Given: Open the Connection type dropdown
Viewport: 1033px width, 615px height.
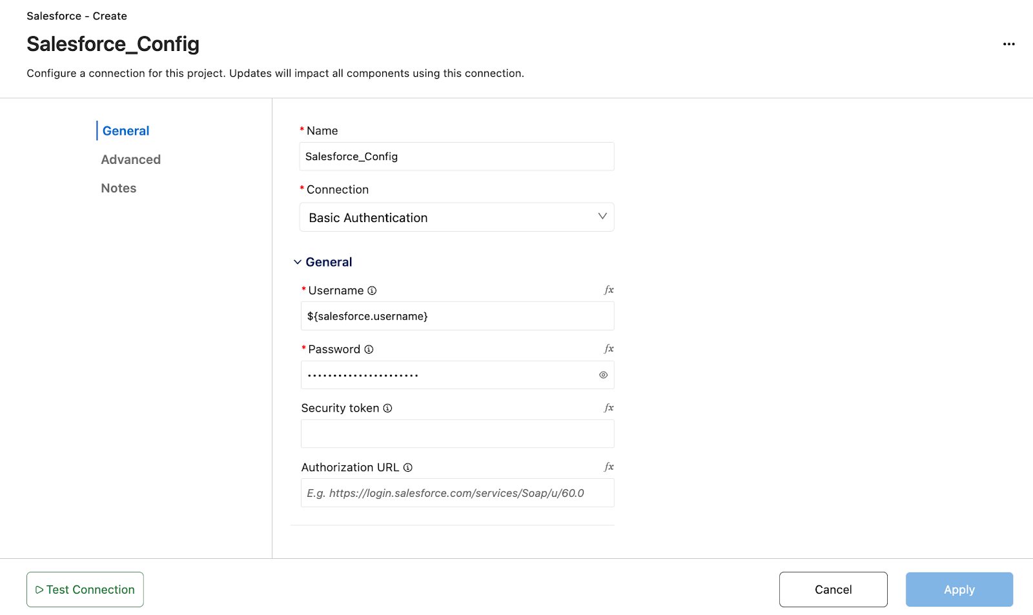Looking at the screenshot, I should point(456,217).
